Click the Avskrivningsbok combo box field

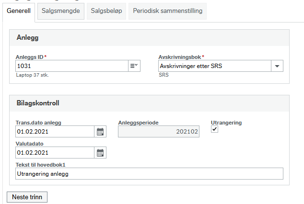[215, 66]
